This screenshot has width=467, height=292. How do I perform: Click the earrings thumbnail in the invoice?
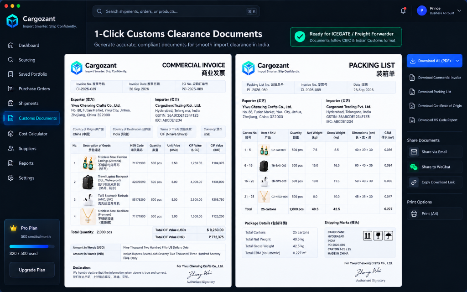click(88, 163)
